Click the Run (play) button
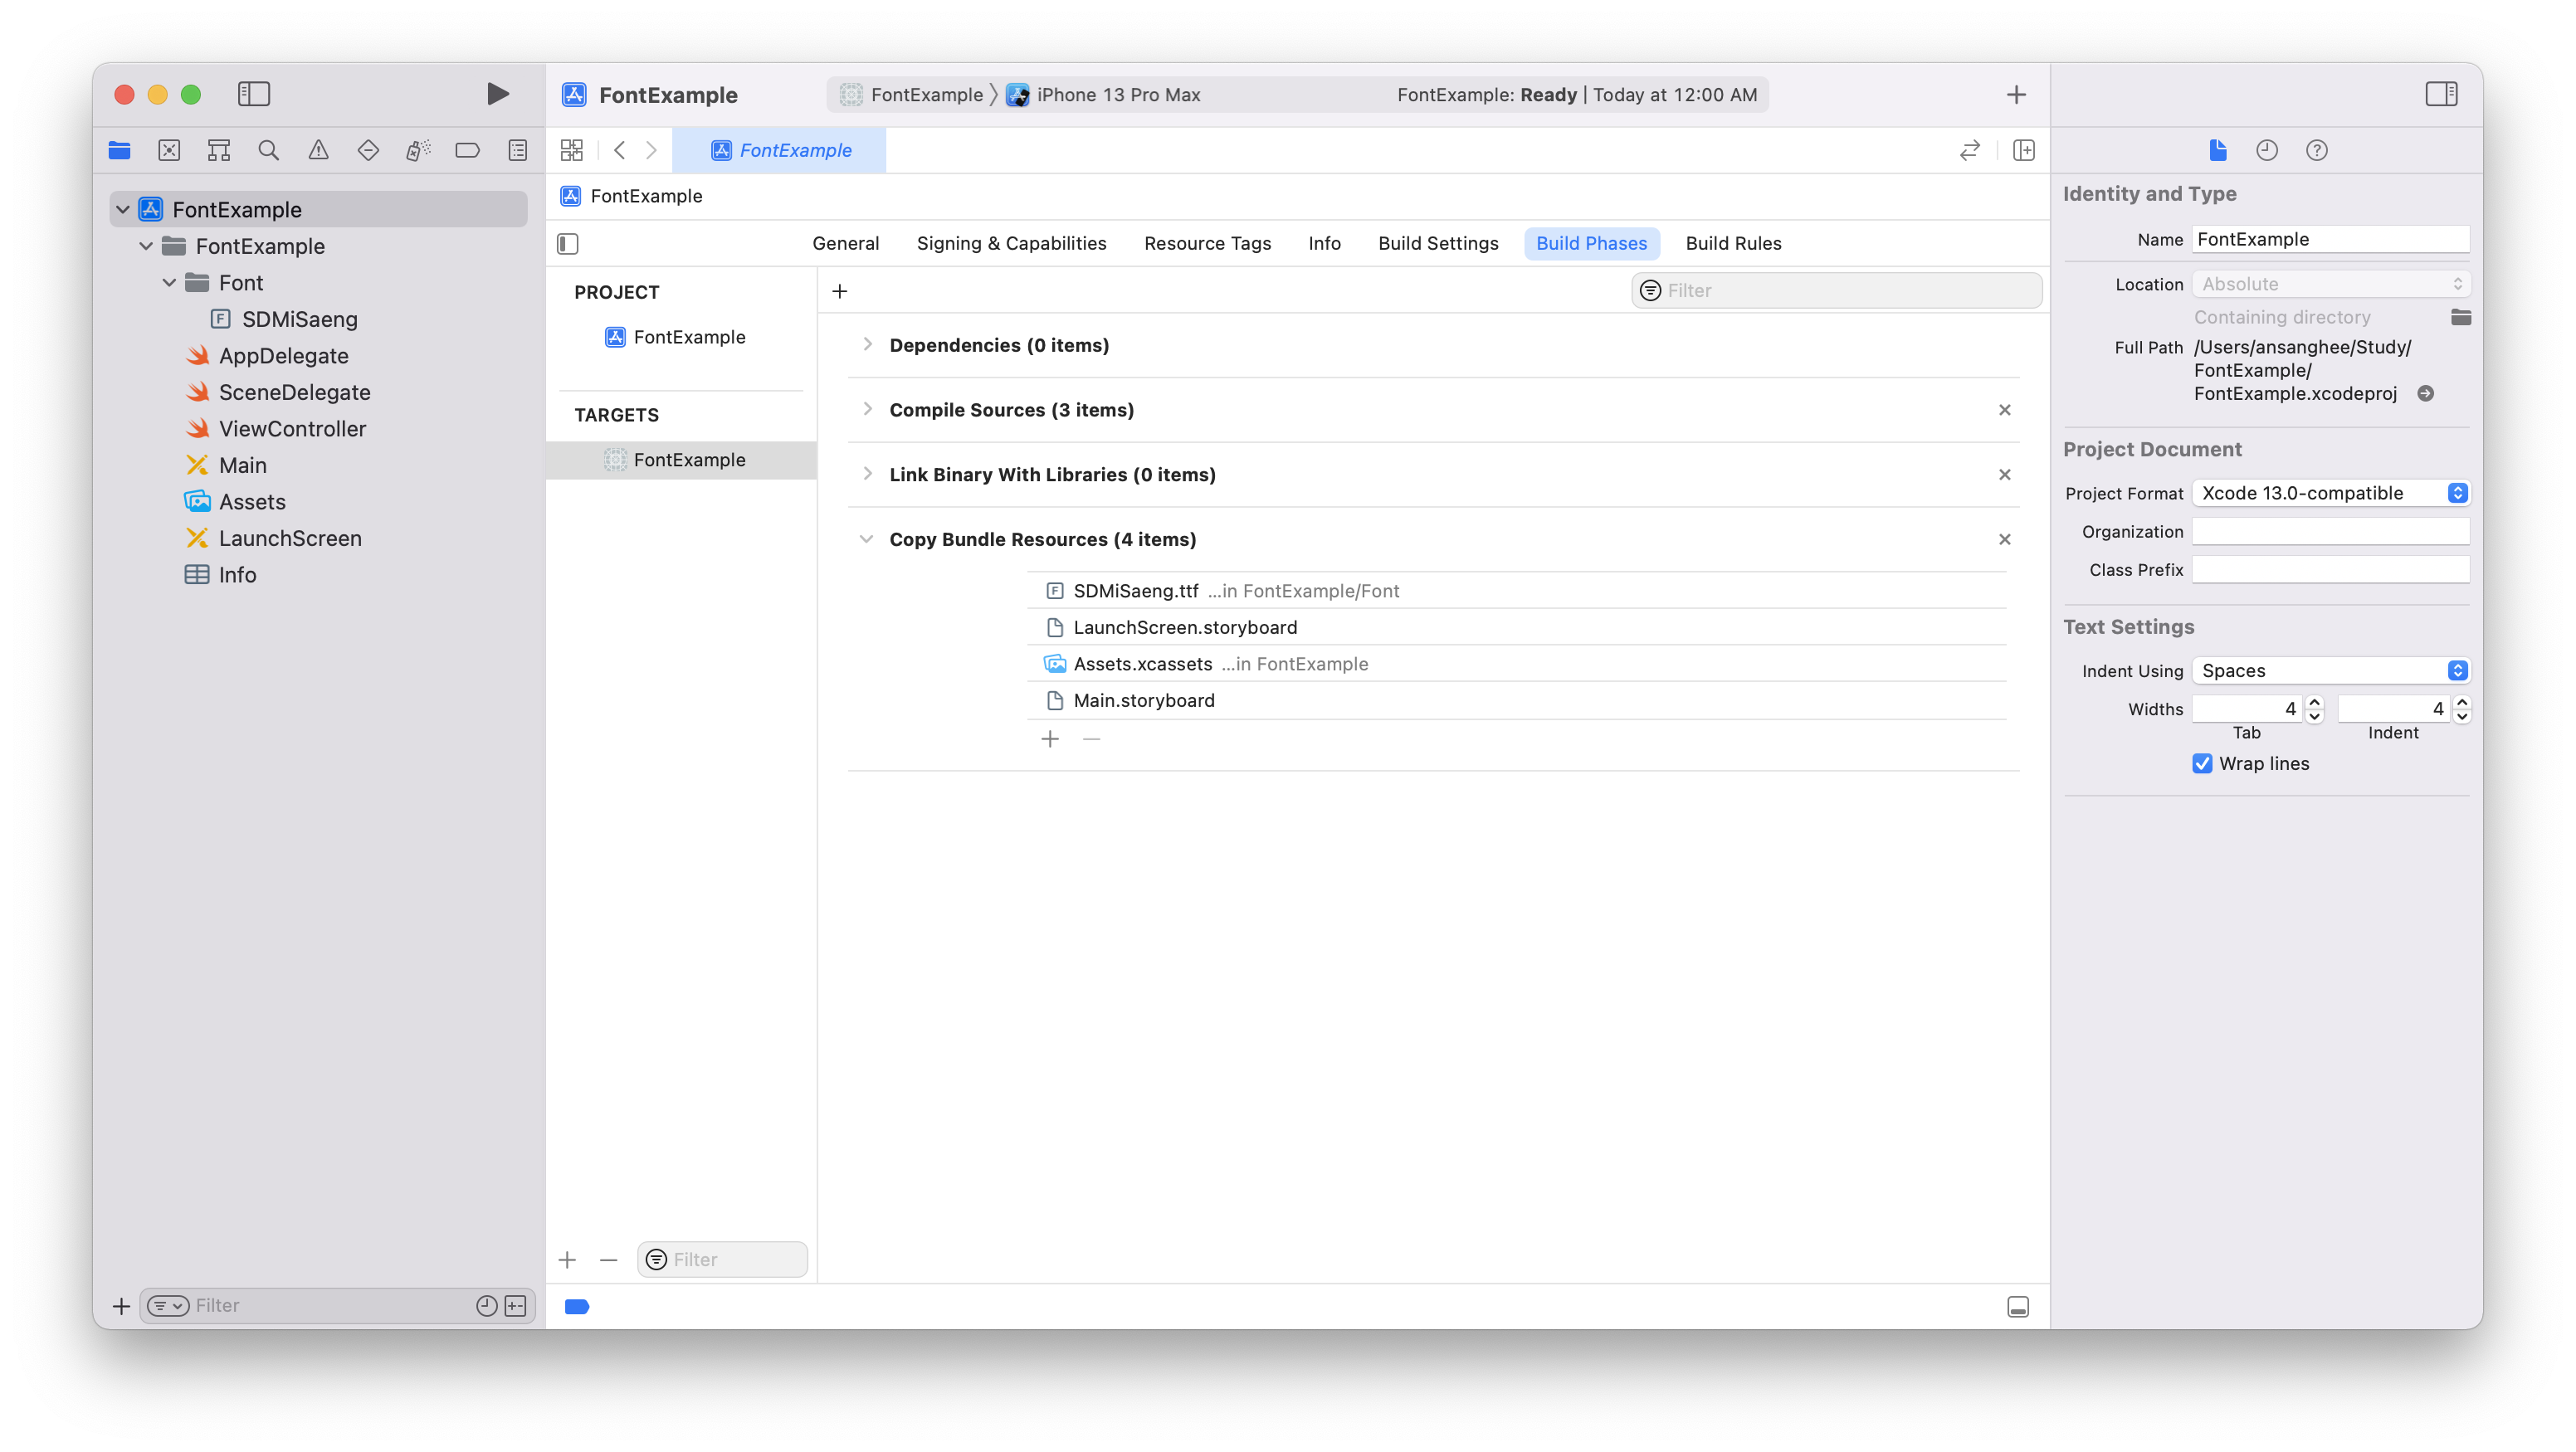 click(x=497, y=94)
